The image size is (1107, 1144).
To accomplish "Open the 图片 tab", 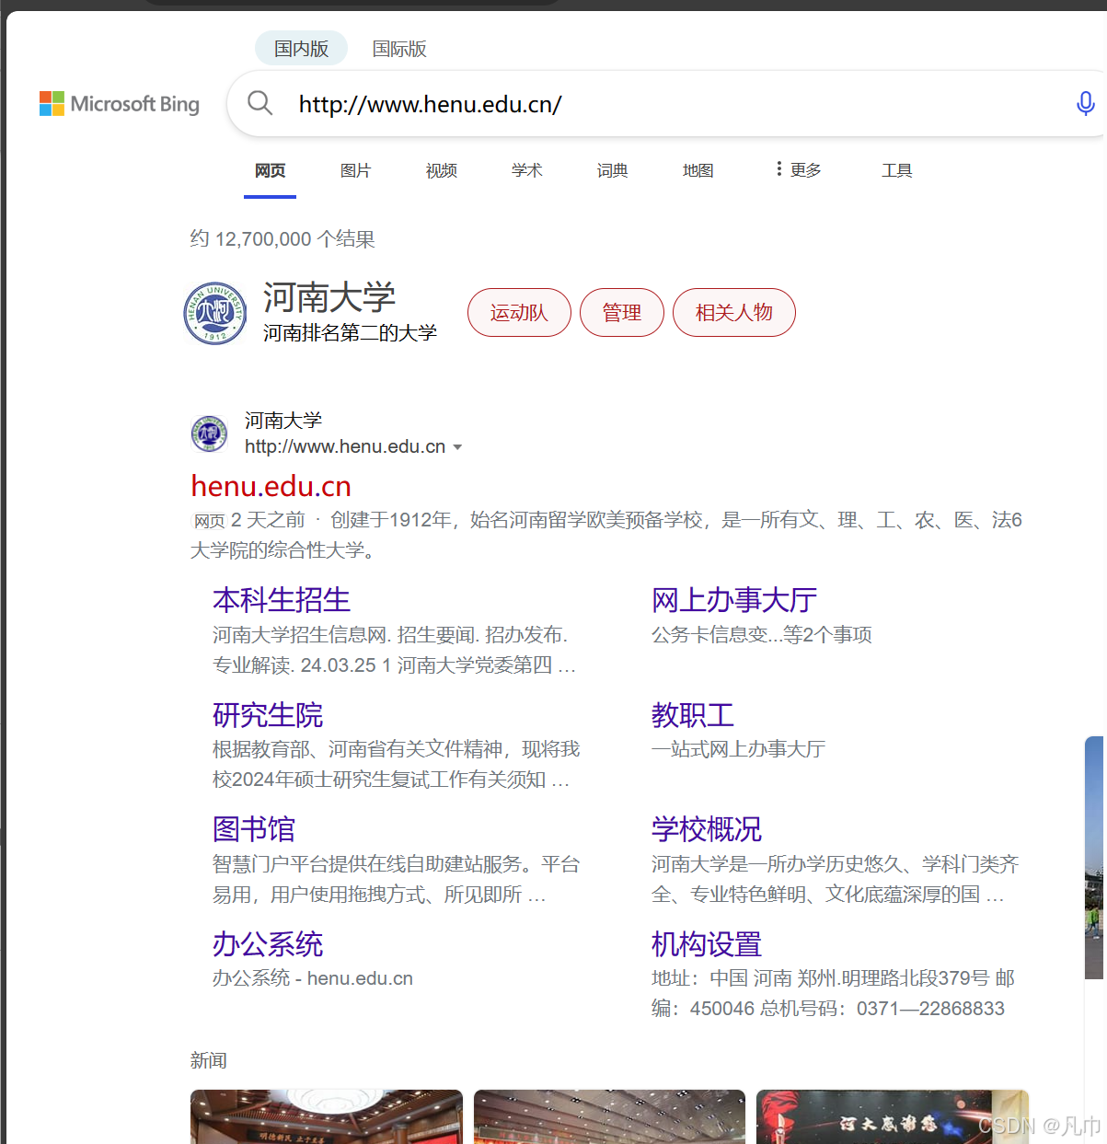I will 355,170.
